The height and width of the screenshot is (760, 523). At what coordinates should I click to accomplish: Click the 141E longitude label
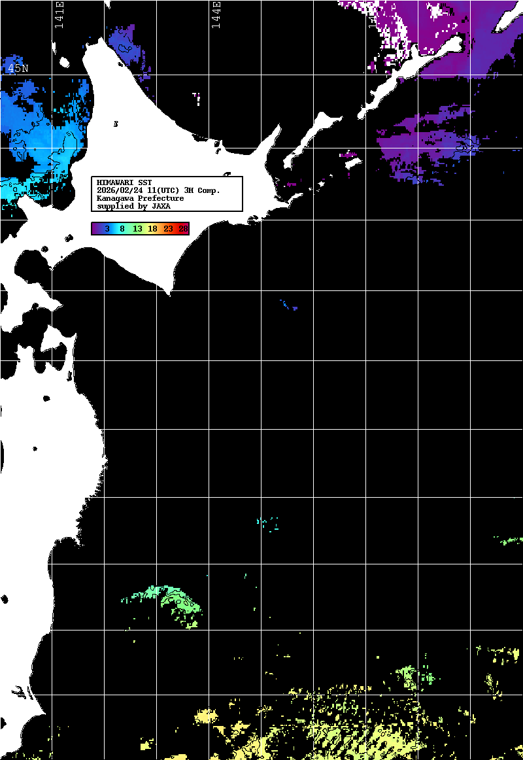pyautogui.click(x=59, y=14)
